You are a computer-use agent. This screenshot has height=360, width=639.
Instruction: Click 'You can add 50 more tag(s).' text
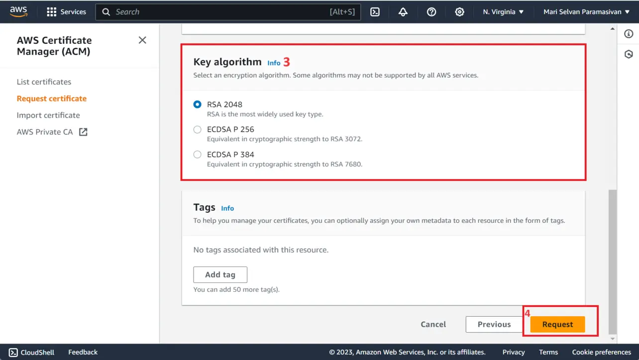click(x=236, y=289)
